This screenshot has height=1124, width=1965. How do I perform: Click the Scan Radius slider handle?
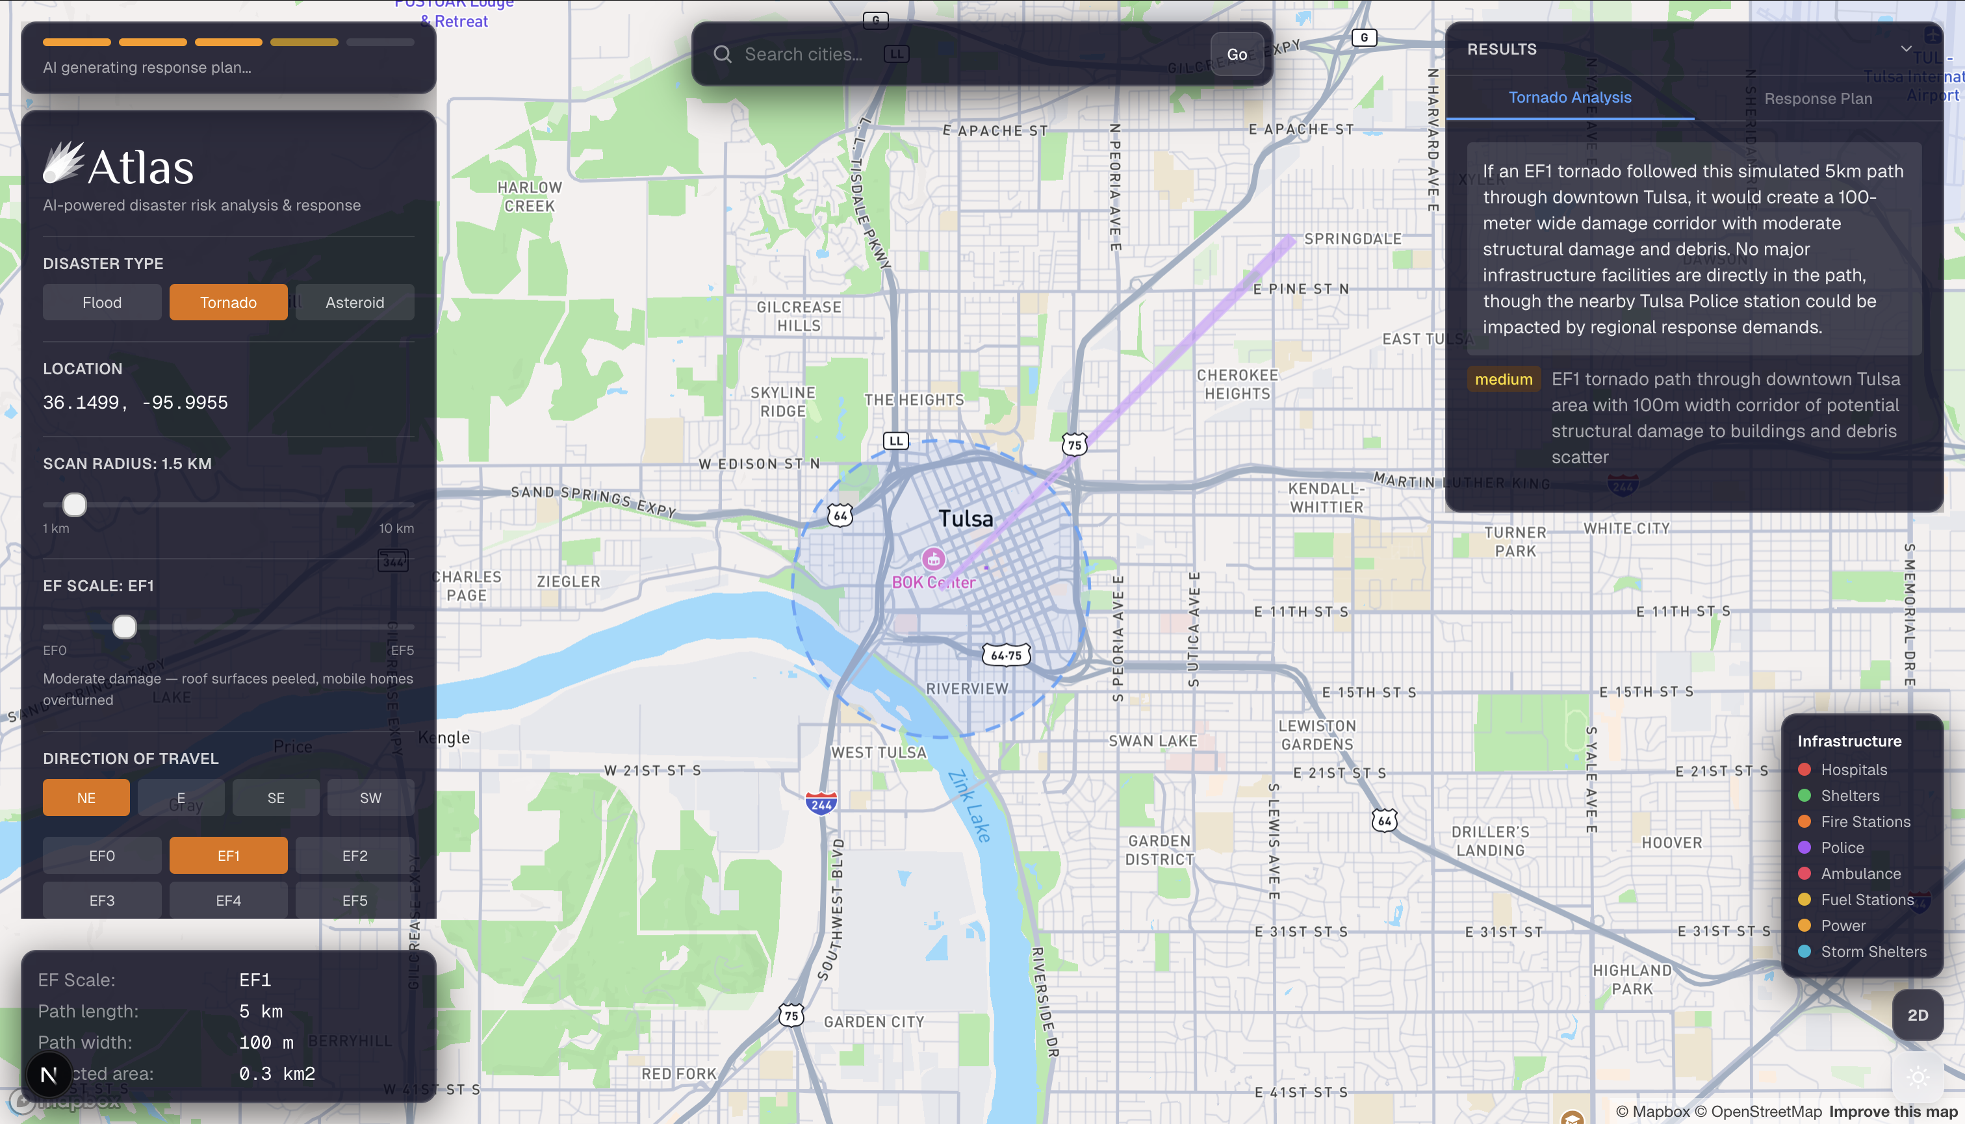75,505
